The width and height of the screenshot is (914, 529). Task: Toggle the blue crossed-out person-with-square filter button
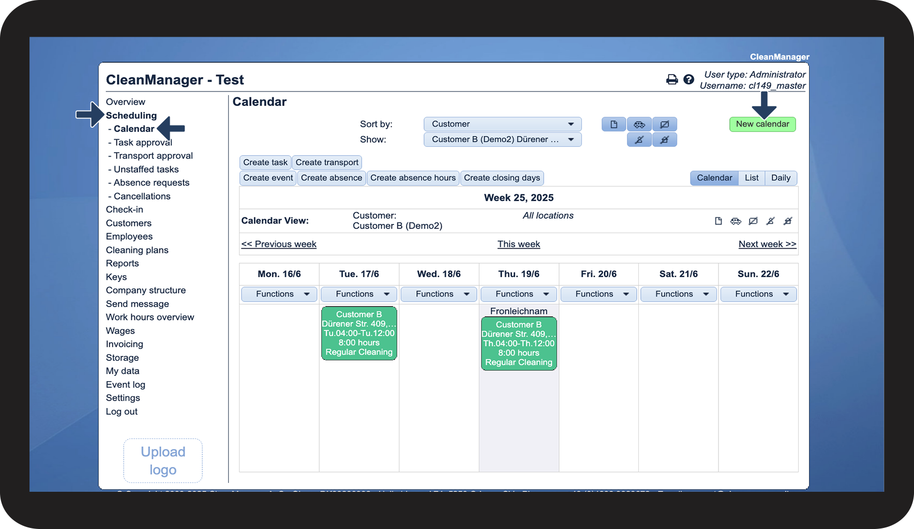665,140
